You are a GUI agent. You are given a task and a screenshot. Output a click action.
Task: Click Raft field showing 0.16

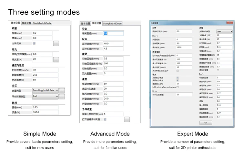point(224,105)
